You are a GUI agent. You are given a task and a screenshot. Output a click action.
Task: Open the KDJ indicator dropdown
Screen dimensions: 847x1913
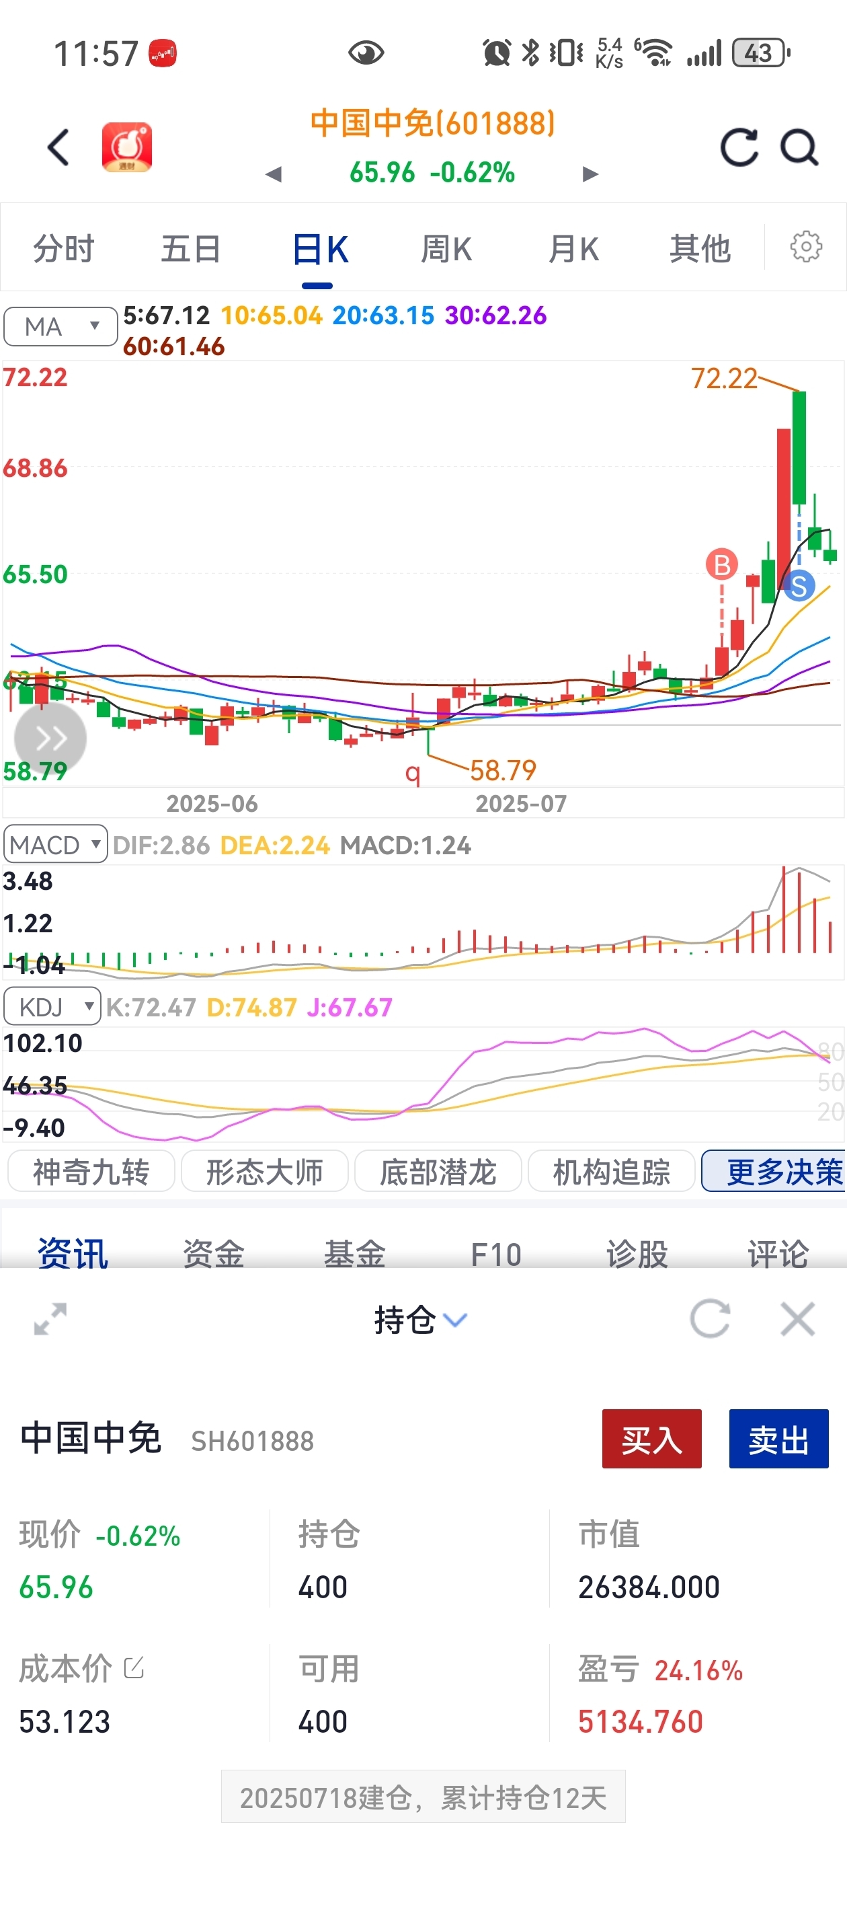tap(52, 1006)
